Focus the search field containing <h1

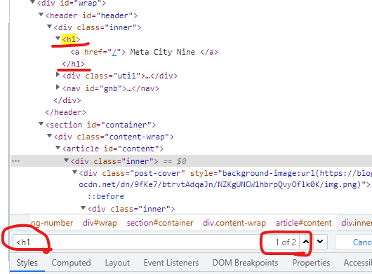[x=136, y=242]
